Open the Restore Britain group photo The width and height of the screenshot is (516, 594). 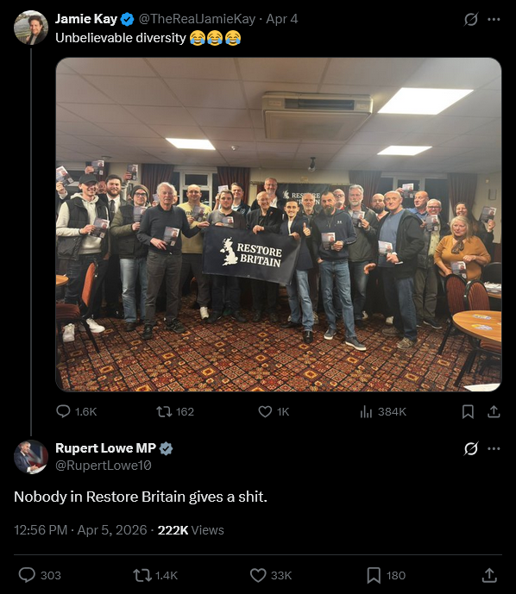coord(279,225)
